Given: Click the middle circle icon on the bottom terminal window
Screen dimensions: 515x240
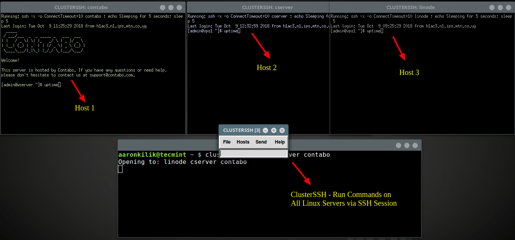Looking at the screenshot, I should [x=407, y=145].
